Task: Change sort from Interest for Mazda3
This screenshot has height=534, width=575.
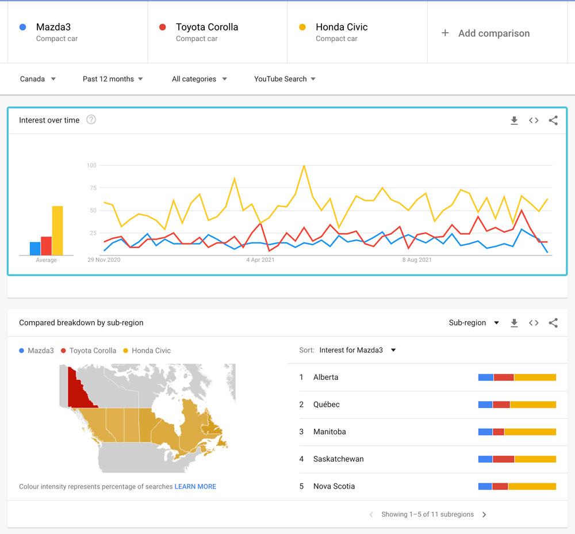Action: point(357,350)
